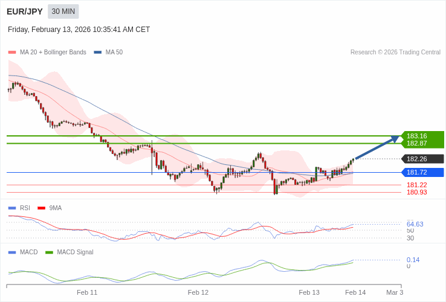
Task: Click the Mar 3 date axis label
Action: pos(395,292)
